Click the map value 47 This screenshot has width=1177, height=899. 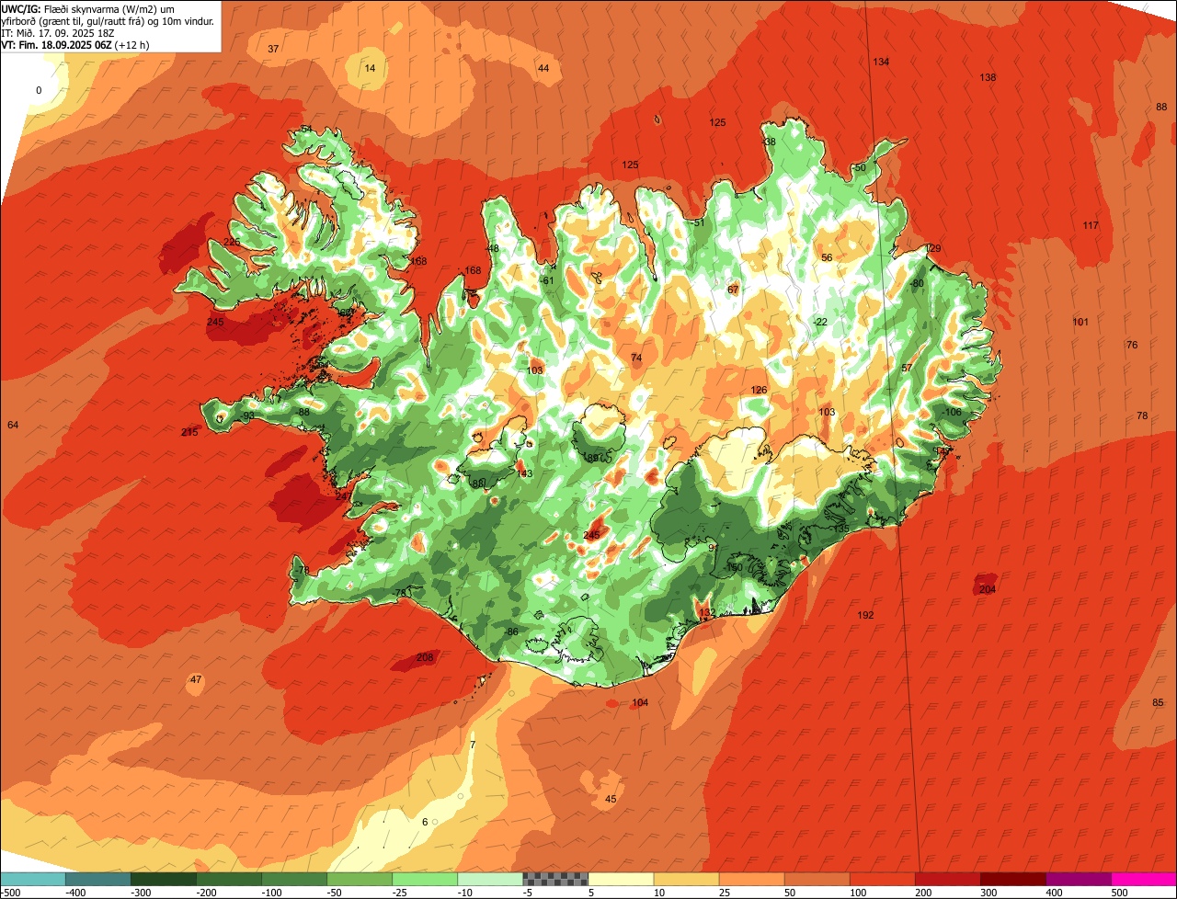tap(196, 680)
